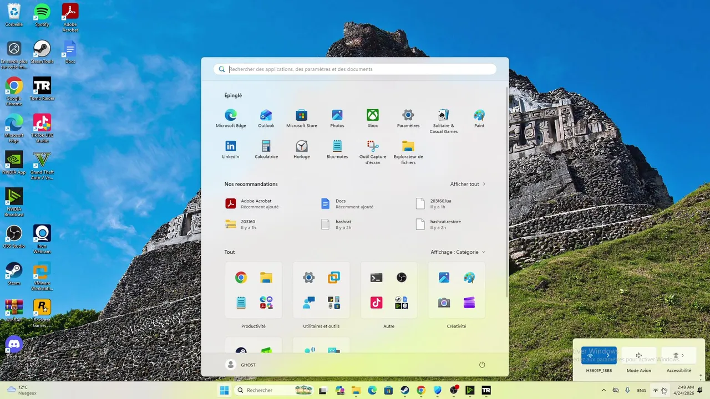Open Utilitaires et outils category
Image resolution: width=710 pixels, height=399 pixels.
[321, 290]
